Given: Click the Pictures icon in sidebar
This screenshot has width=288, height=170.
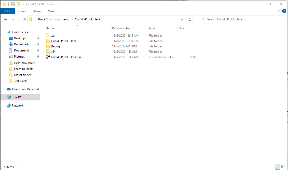Looking at the screenshot, I should pos(11,57).
